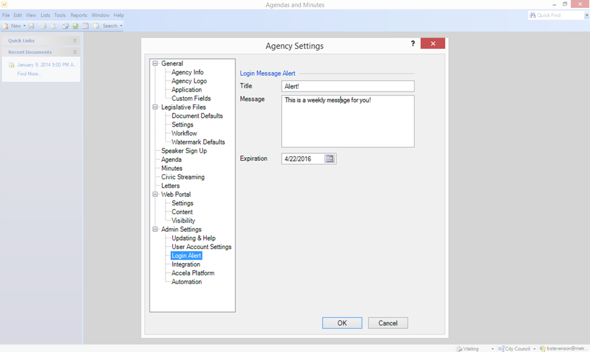
Task: Collapse the Legislative Files tree node
Action: pyautogui.click(x=155, y=107)
